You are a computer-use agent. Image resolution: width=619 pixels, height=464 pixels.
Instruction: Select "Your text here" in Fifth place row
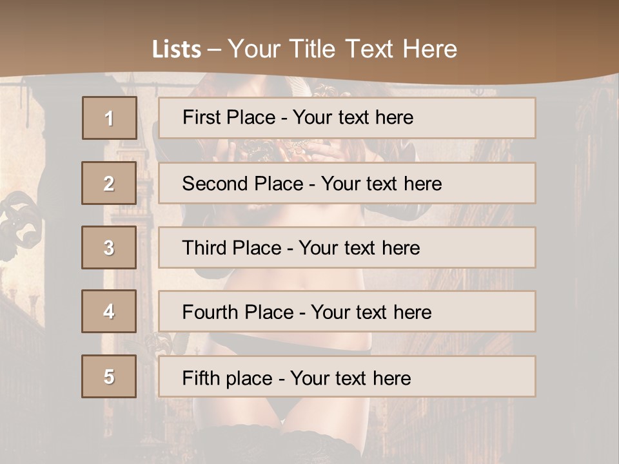[350, 378]
